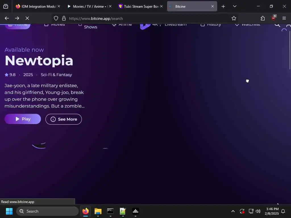Close the IDM Integration Module tab

point(59,6)
